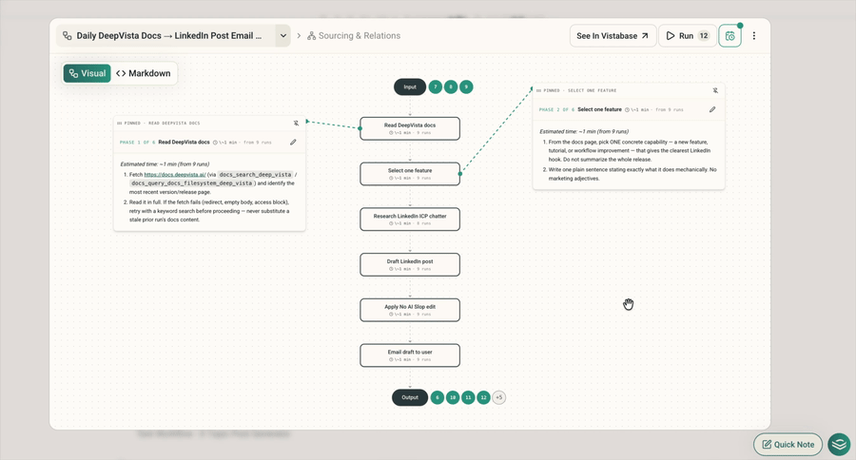Click docs_query_docs_filesystem_deep_vista code text
856x460 pixels.
192,183
